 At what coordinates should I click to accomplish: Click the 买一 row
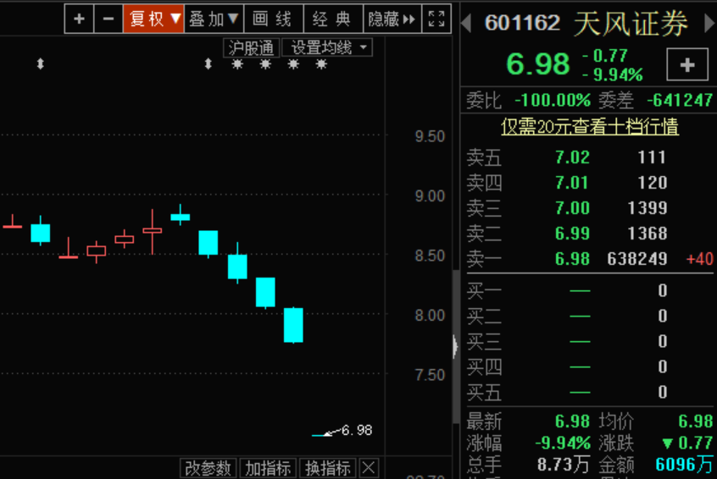590,290
